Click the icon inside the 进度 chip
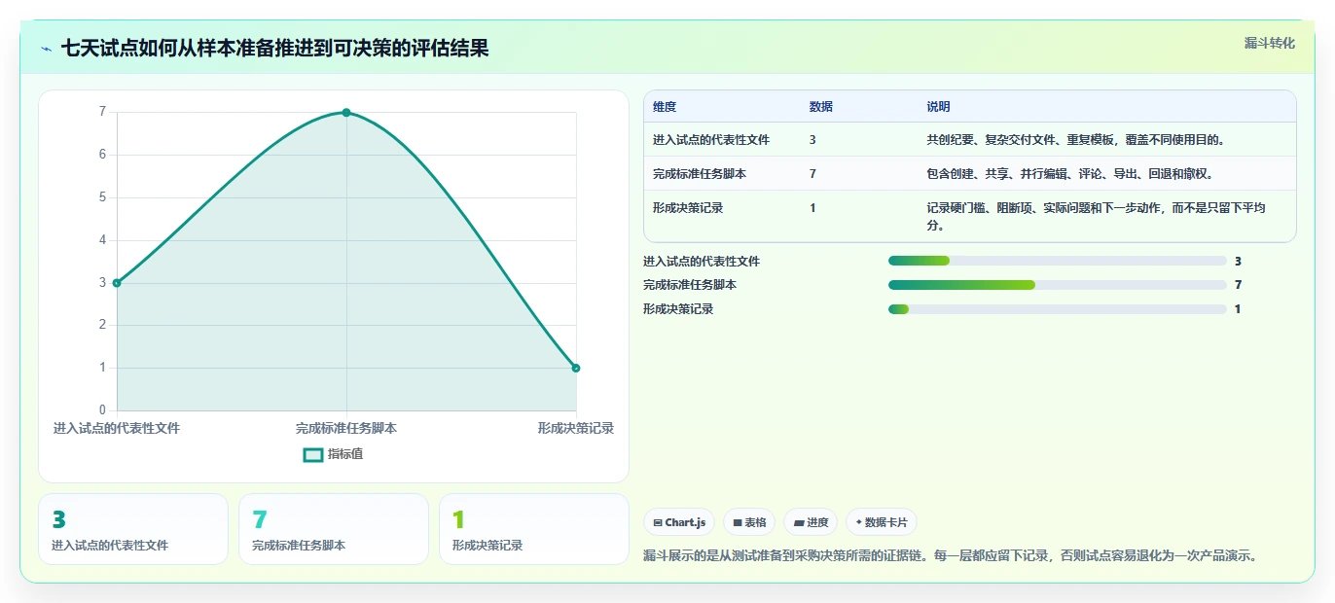Screen dimensions: 1335x603 pos(799,523)
